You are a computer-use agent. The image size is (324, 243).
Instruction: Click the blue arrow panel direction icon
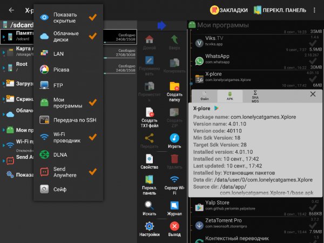[162, 25]
